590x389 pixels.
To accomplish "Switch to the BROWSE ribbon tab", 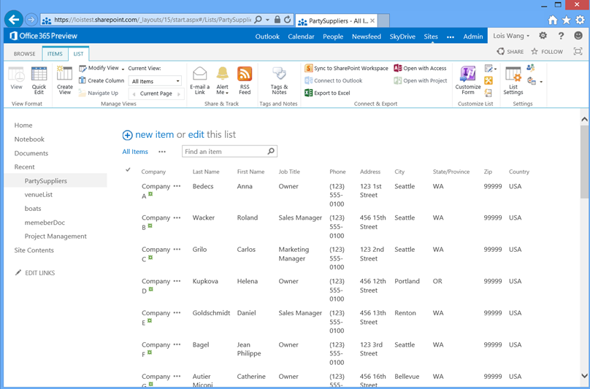I will pyautogui.click(x=24, y=53).
